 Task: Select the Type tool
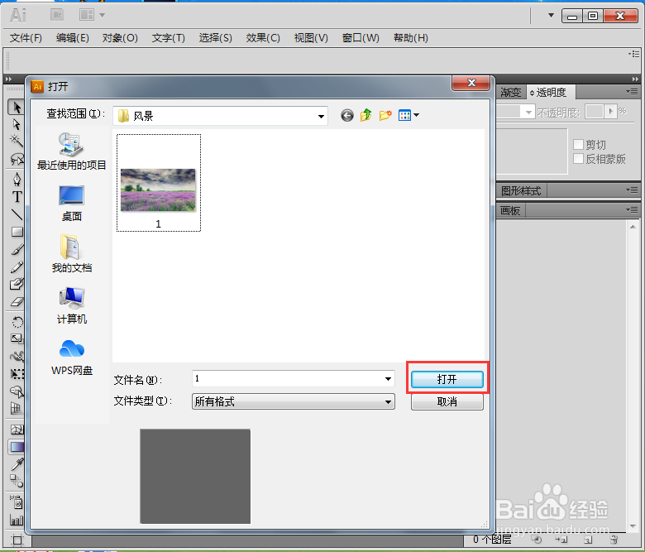17,197
